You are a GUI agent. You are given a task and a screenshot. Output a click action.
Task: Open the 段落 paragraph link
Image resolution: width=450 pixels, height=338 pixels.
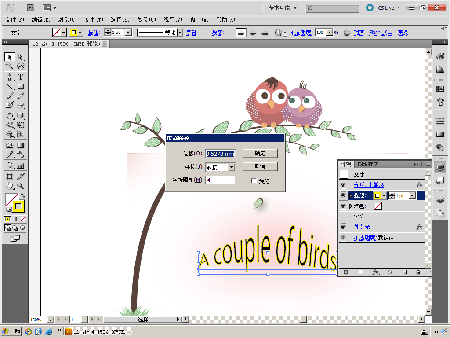(218, 33)
